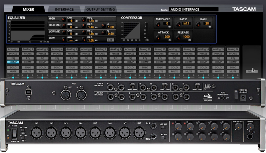Click the compressor GAIN knob
Viewport: 266px width, 153px height.
tap(198, 24)
